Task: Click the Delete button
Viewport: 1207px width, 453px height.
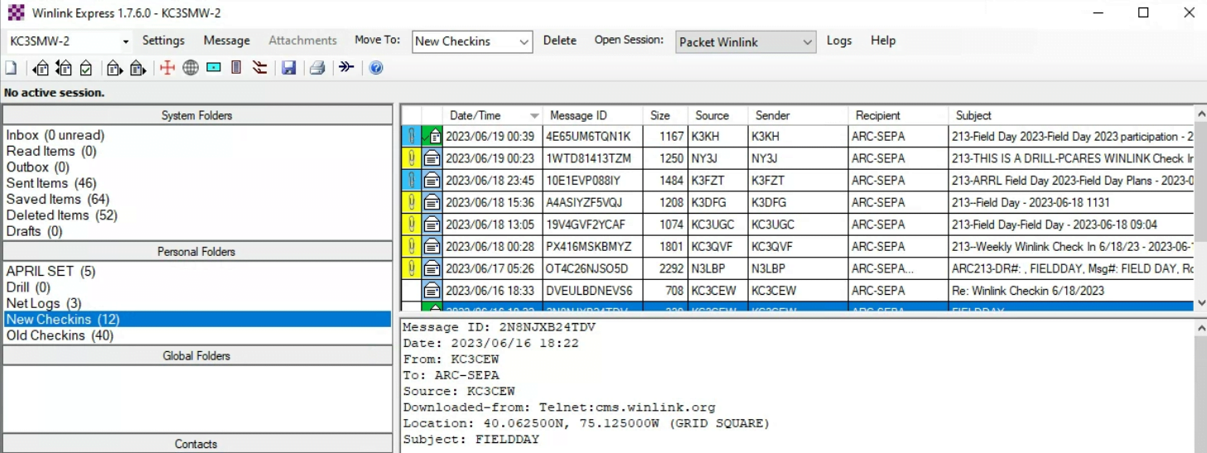Action: (x=559, y=41)
